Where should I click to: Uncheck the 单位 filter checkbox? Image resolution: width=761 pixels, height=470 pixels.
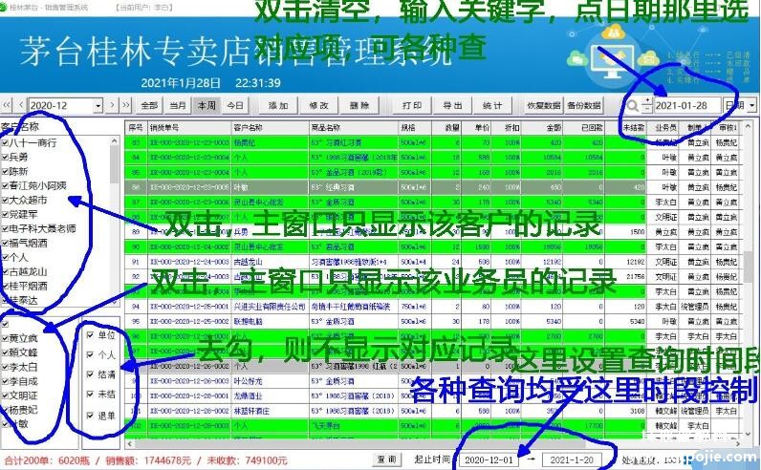pyautogui.click(x=90, y=334)
